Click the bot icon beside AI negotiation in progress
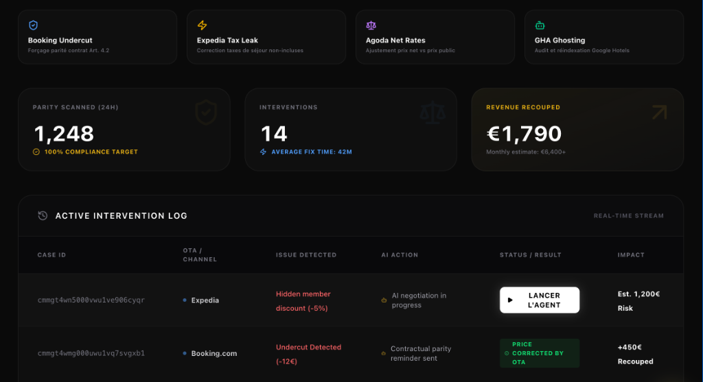Viewport: 703px width, 382px height. [x=384, y=300]
